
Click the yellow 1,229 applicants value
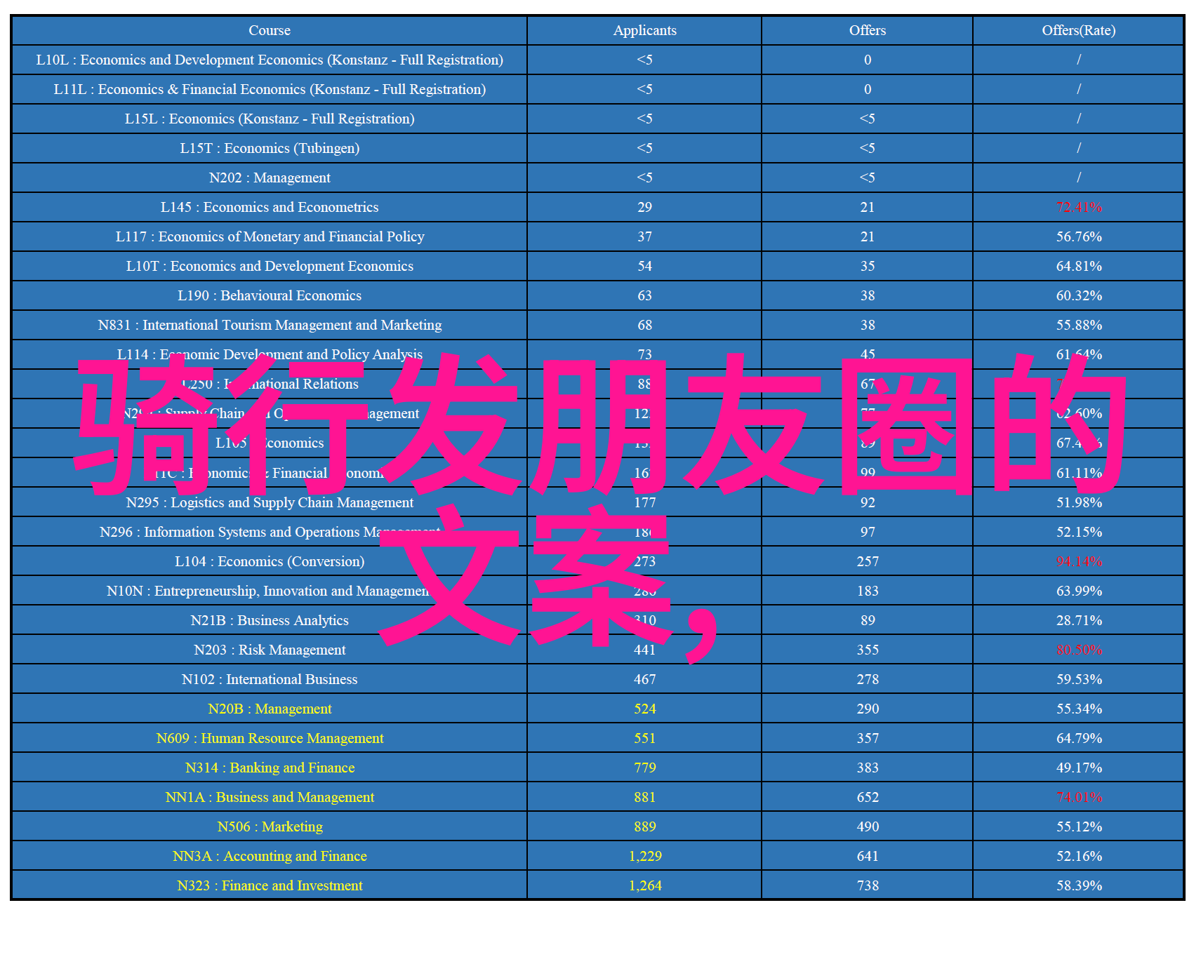click(x=644, y=856)
